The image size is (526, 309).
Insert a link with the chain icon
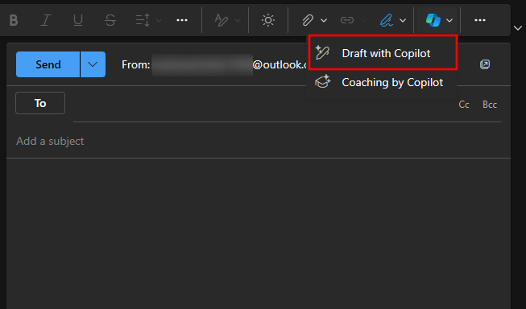347,20
